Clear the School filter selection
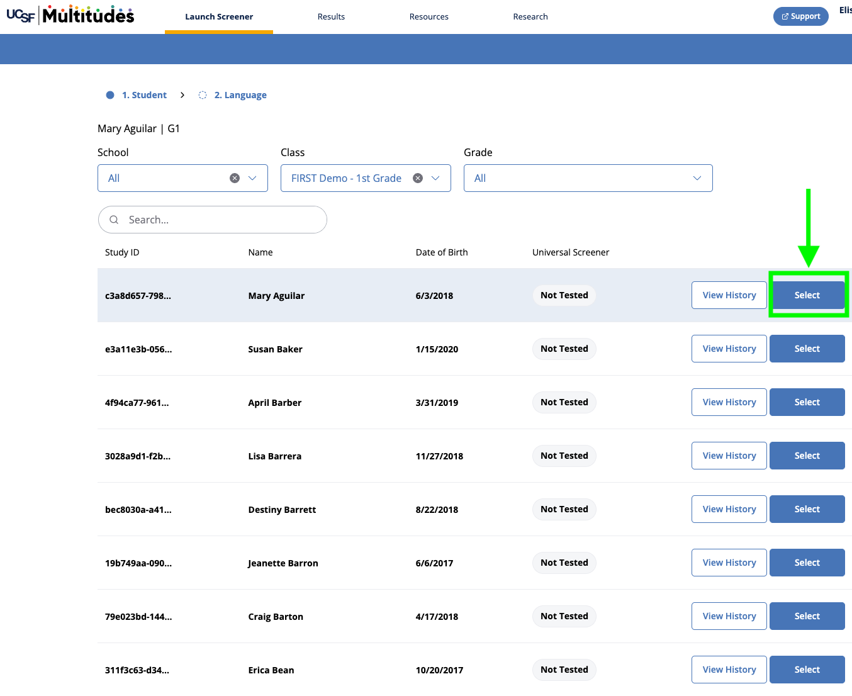This screenshot has width=852, height=696. click(235, 178)
